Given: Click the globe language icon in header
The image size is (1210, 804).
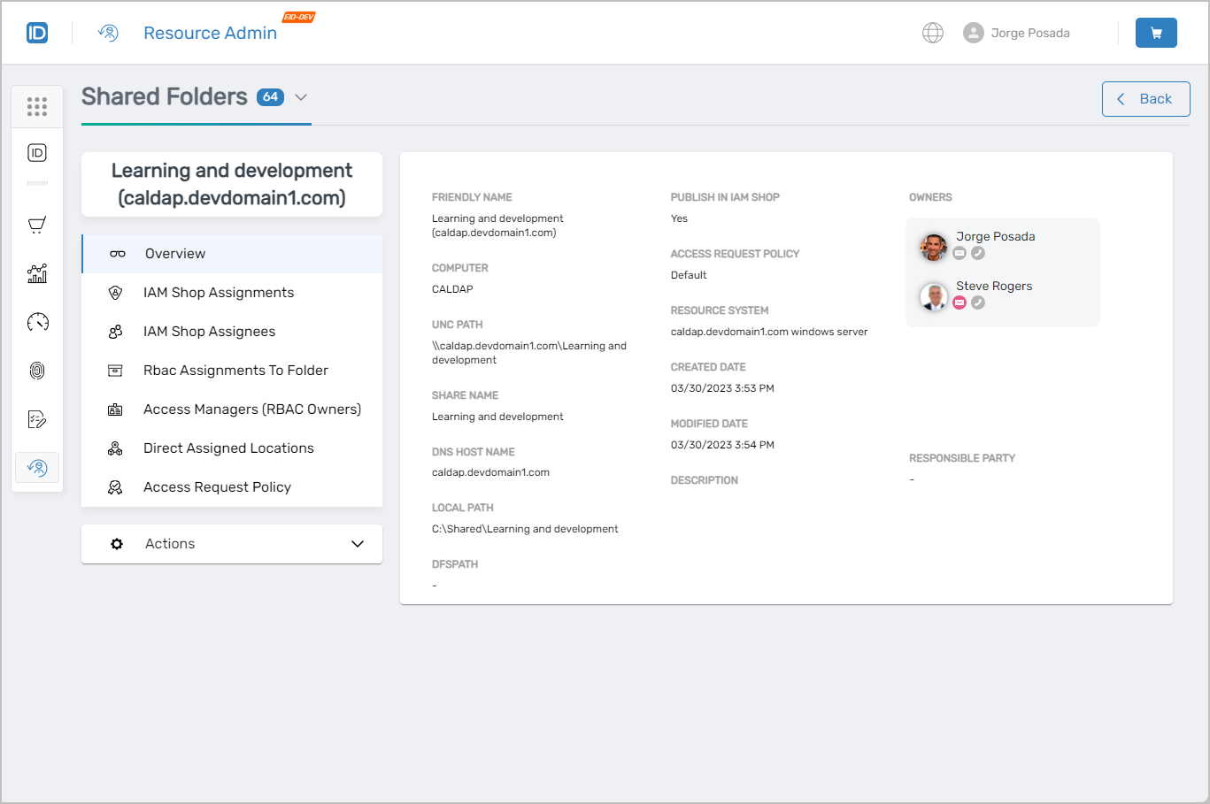Looking at the screenshot, I should point(933,32).
